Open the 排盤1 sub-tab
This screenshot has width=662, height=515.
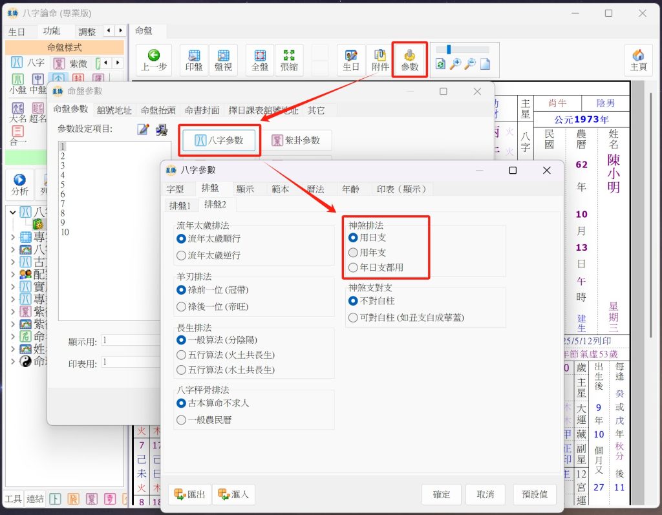coord(180,205)
